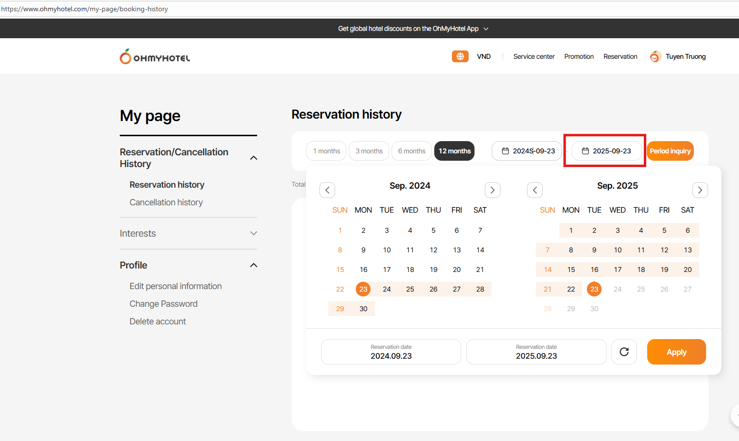Open the Cancellation history link
This screenshot has height=441, width=739.
point(166,202)
